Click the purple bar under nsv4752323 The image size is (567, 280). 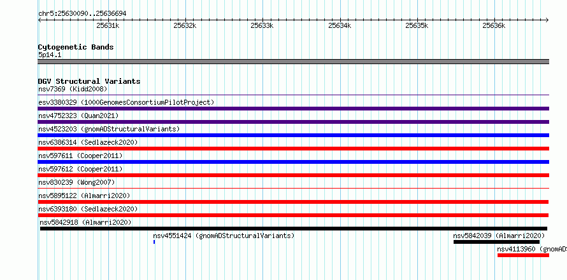[x=293, y=122]
